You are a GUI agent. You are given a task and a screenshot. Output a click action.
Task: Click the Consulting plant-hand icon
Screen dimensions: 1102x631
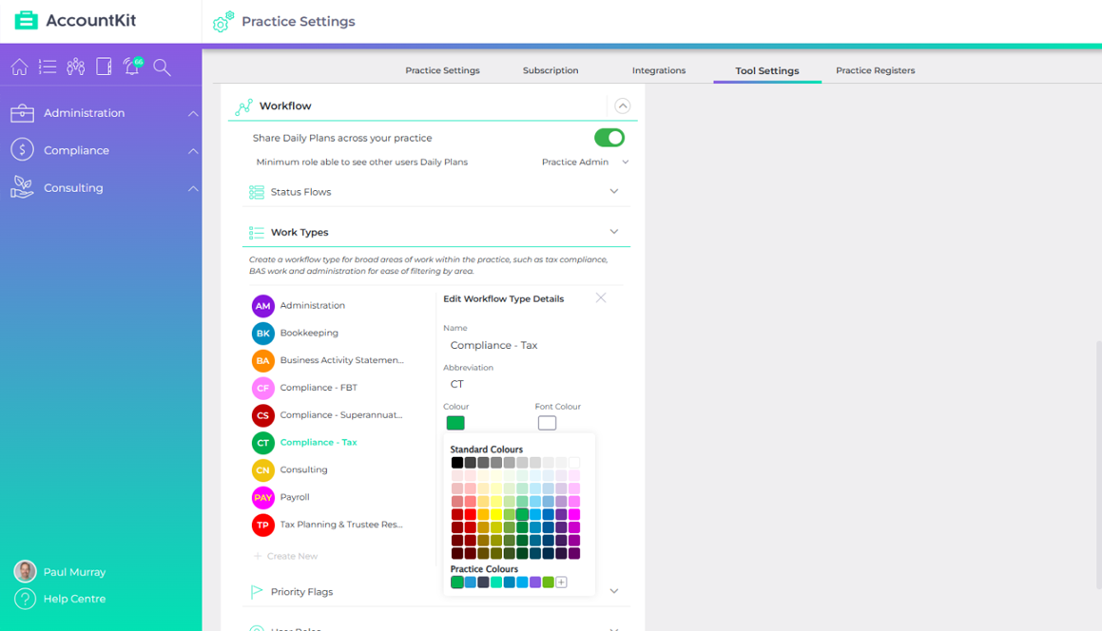pyautogui.click(x=23, y=187)
